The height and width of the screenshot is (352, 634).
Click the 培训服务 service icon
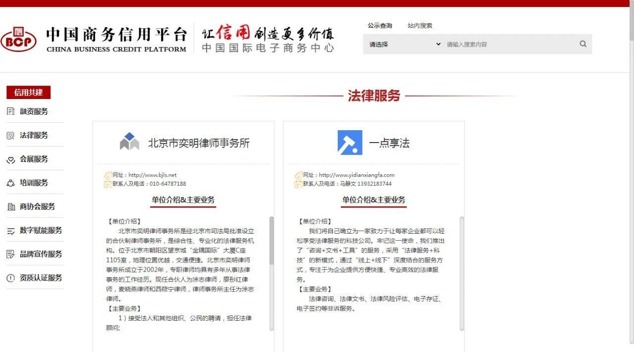(10, 182)
